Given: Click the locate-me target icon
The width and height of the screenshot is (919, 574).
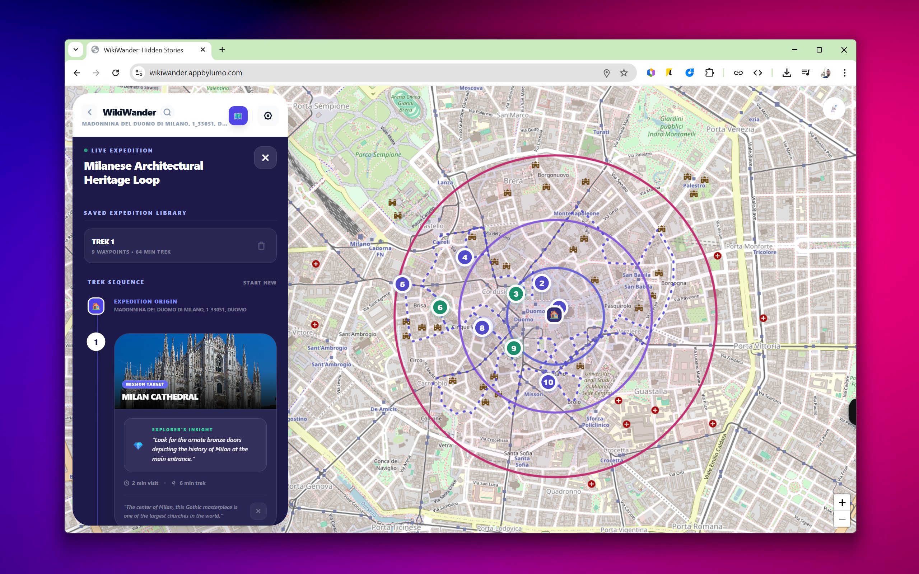Looking at the screenshot, I should [x=268, y=116].
